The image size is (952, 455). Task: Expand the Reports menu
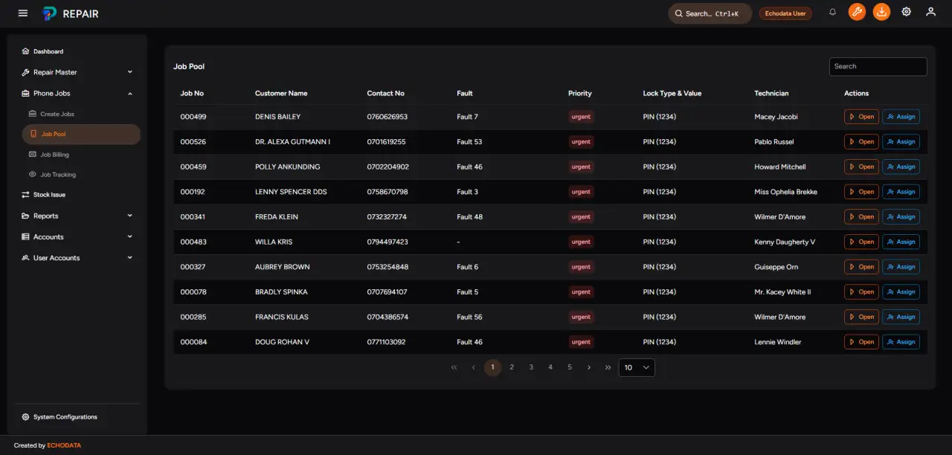pyautogui.click(x=77, y=216)
